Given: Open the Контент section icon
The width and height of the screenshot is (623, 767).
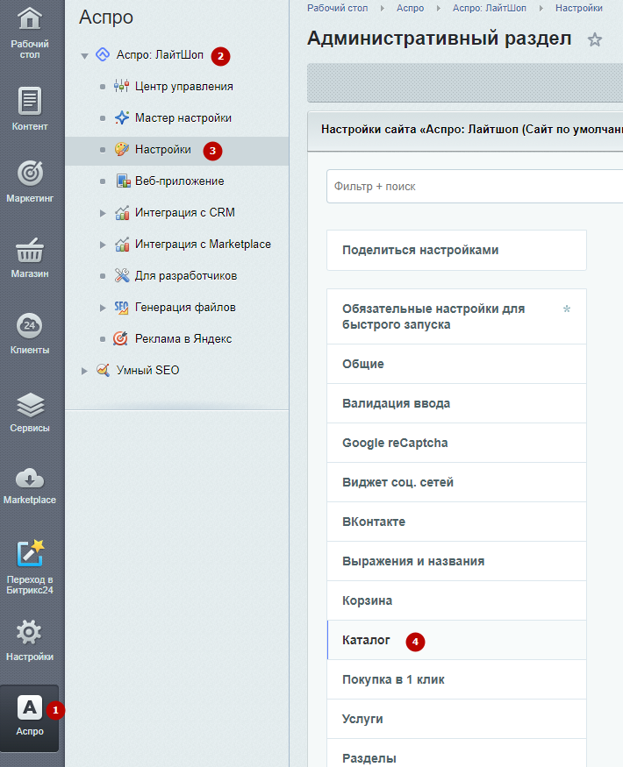Looking at the screenshot, I should coord(29,101).
